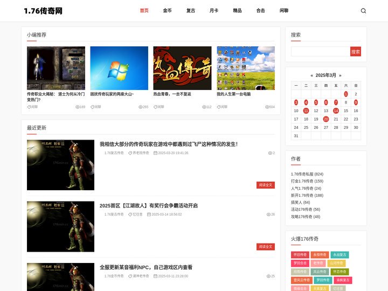Click views eye icon showing 25

(268, 276)
